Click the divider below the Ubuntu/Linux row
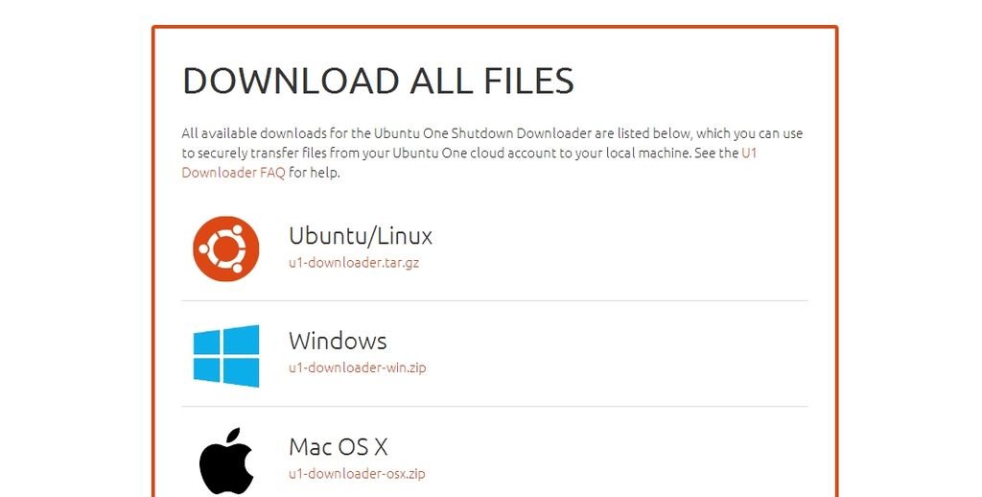This screenshot has width=982, height=497. pyautogui.click(x=495, y=300)
